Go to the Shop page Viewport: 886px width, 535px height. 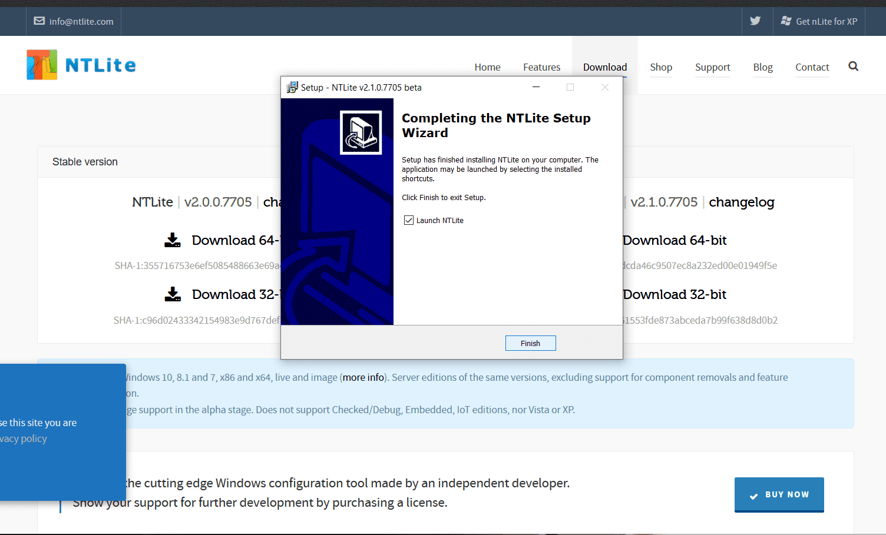coord(661,67)
